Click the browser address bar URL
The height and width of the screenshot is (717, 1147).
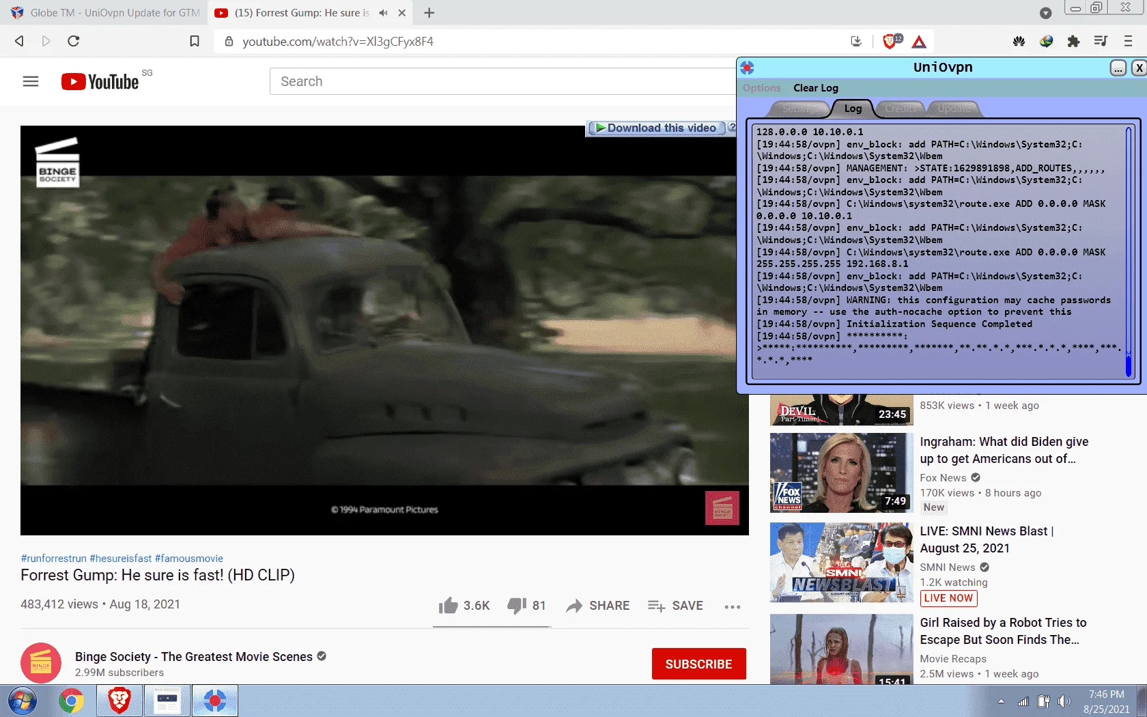coord(338,42)
